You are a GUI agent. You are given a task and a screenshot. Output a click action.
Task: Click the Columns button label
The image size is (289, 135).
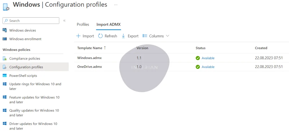point(156,36)
